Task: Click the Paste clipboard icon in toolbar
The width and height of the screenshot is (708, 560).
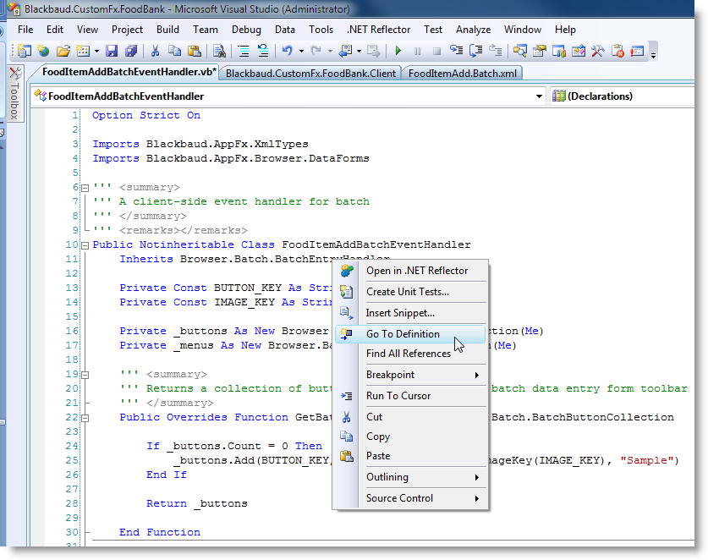Action: click(195, 51)
